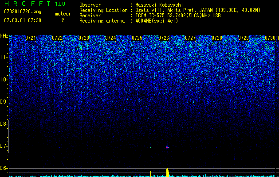Click observer name Masayuki Kobayashi
Viewport: 279px width, 177px height.
coord(159,5)
